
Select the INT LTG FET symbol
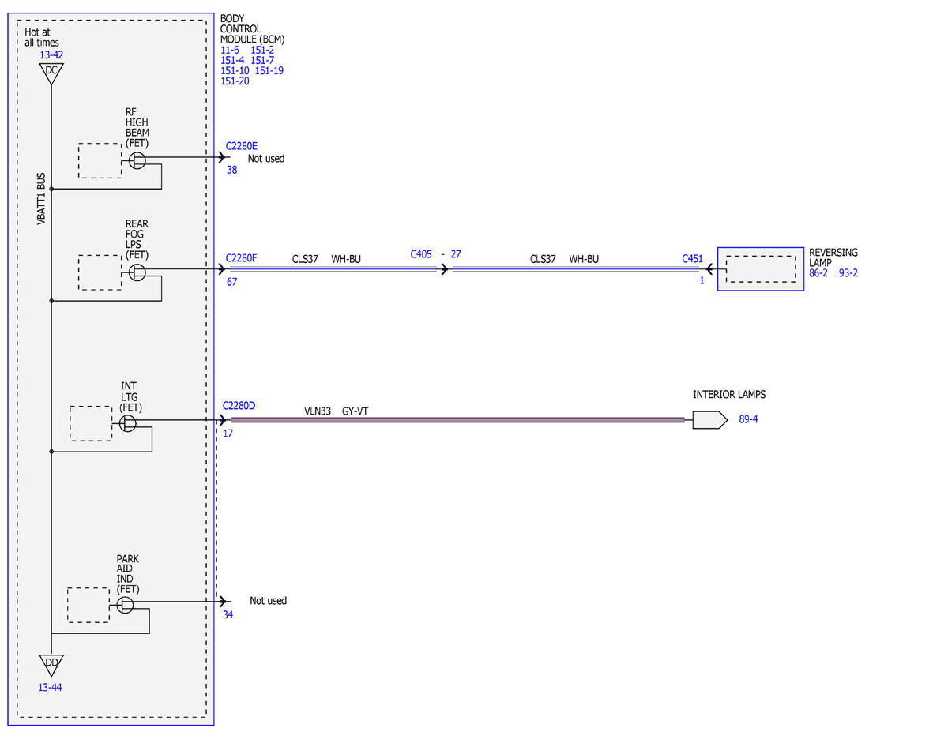click(x=128, y=424)
